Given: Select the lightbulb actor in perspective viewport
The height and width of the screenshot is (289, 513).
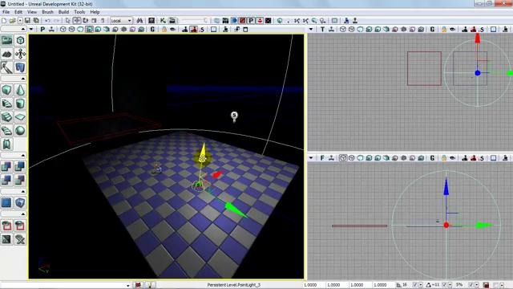Looking at the screenshot, I should 234,116.
